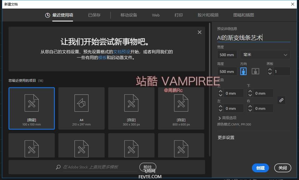Viewport: 299px width, 180px height.
Task: Expand 高级选项 advanced options
Action: pyautogui.click(x=227, y=118)
